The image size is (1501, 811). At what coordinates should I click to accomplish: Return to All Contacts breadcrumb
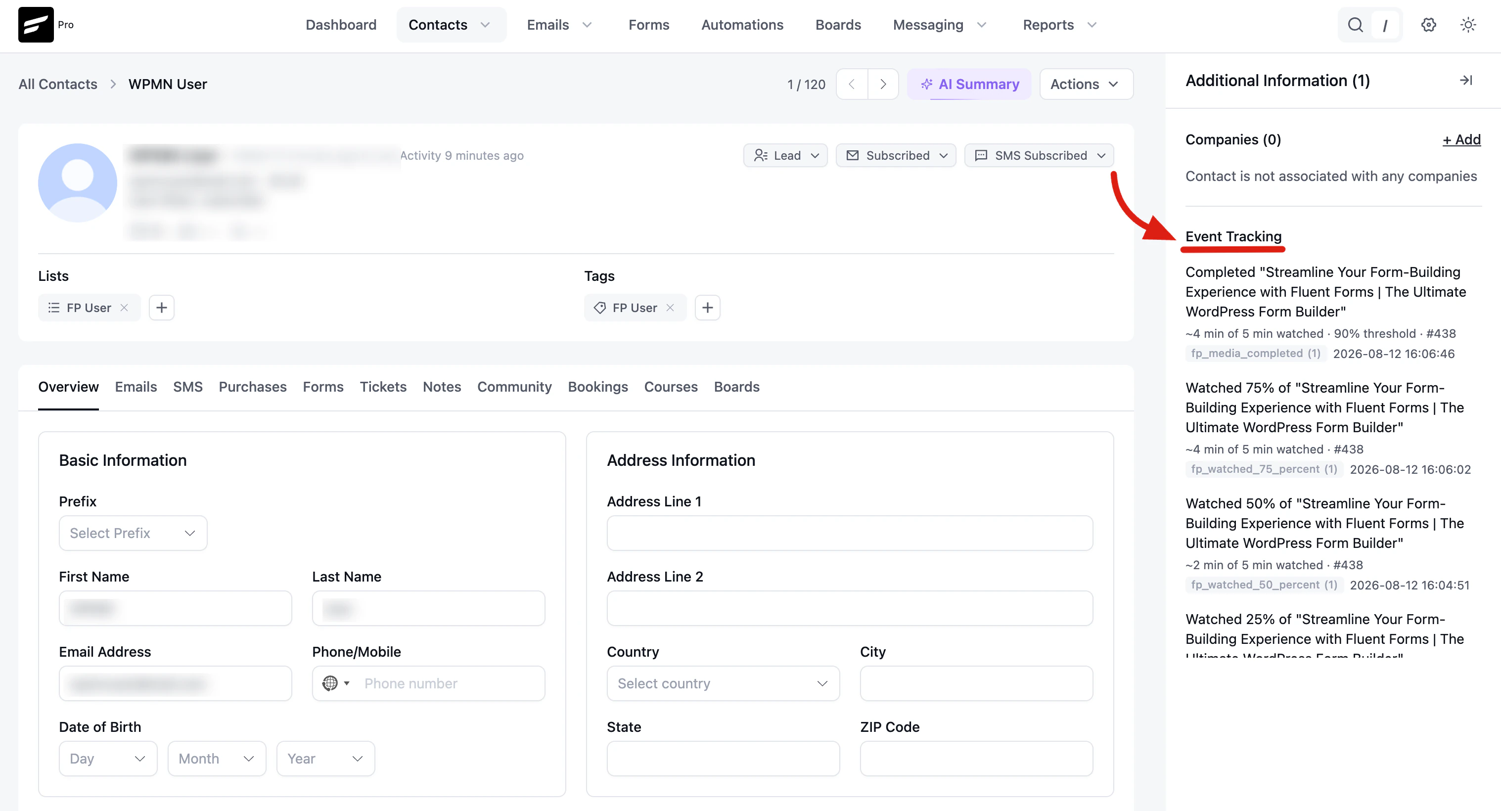[x=58, y=84]
